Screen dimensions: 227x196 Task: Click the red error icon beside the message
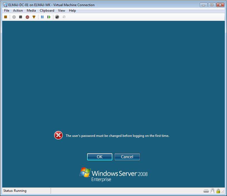pos(58,135)
